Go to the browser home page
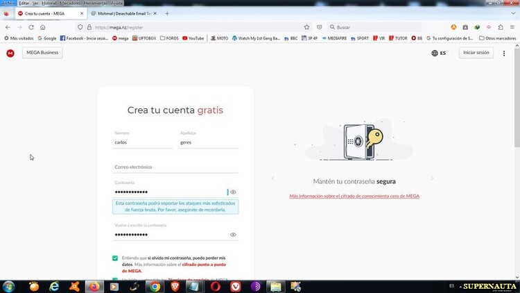520x293 pixels. [43, 27]
